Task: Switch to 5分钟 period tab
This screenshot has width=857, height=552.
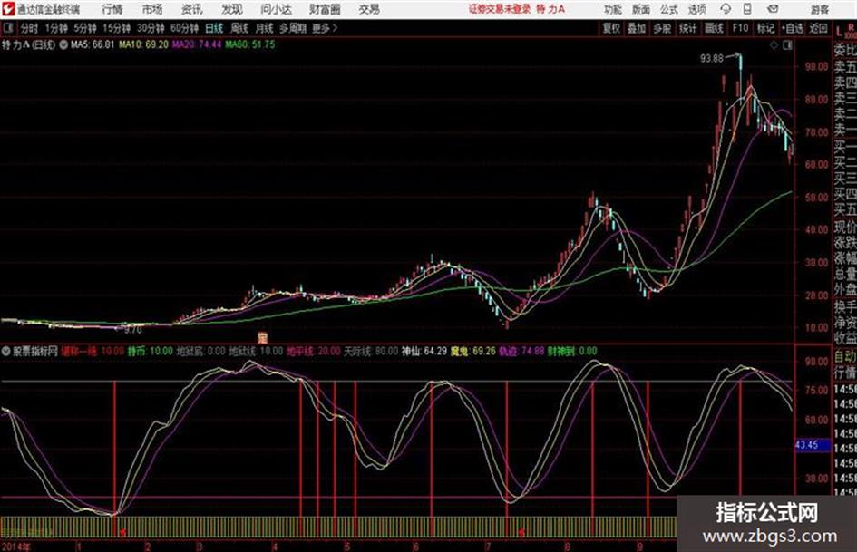Action: [84, 28]
